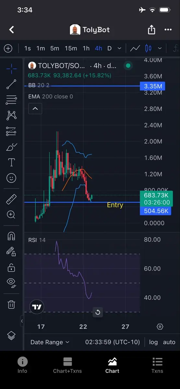Toggle the auto scale
The width and height of the screenshot is (180, 389).
click(169, 342)
